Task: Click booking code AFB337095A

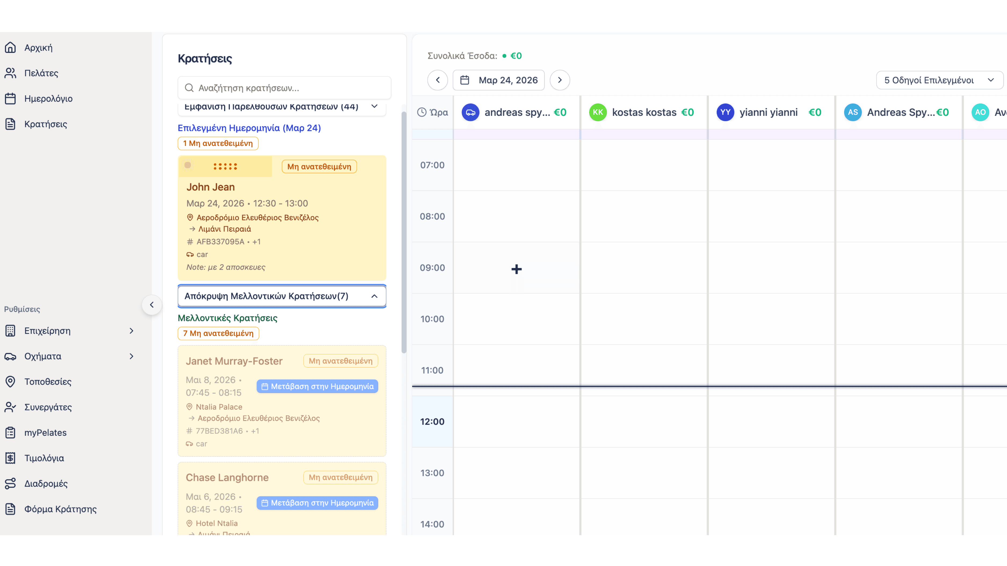Action: 220,242
